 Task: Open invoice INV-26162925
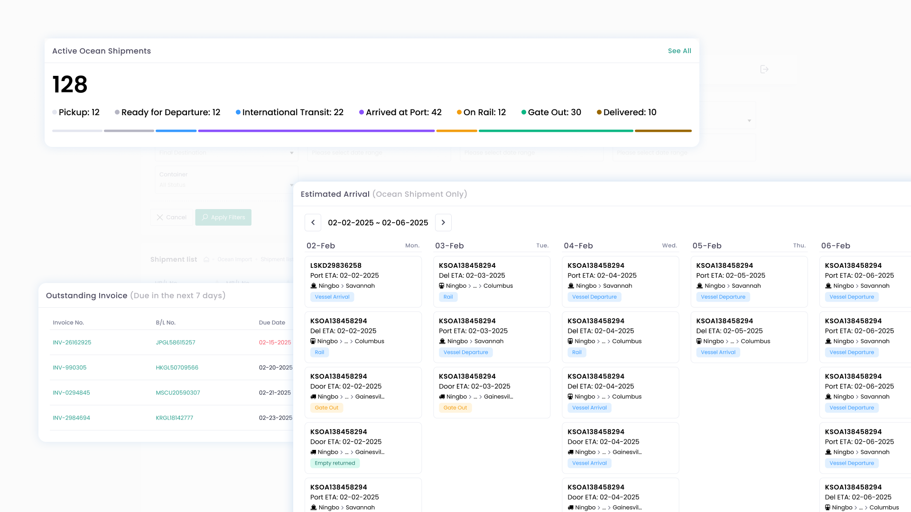(72, 342)
